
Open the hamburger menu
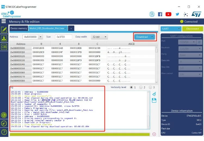tap(4, 21)
